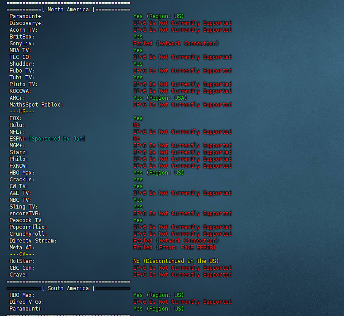Viewport: 344px width, 316px height.
Task: Click the red 'No' result for Hulu
Action: pyautogui.click(x=136, y=125)
